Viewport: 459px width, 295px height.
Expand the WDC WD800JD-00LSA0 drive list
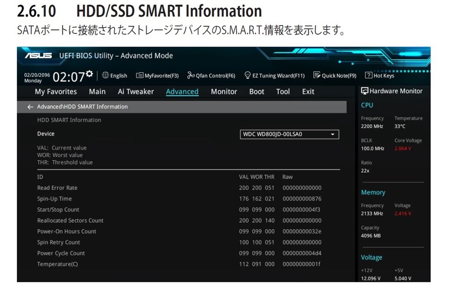tap(332, 134)
